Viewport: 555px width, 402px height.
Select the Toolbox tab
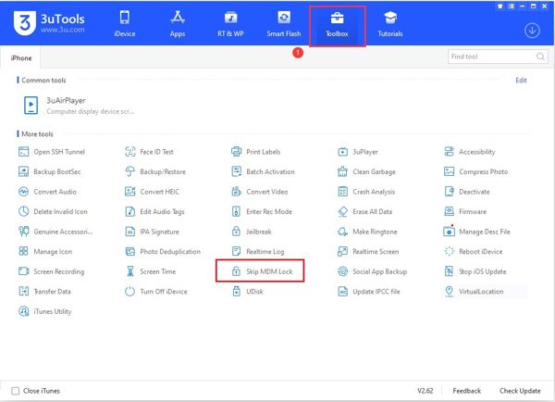point(337,24)
